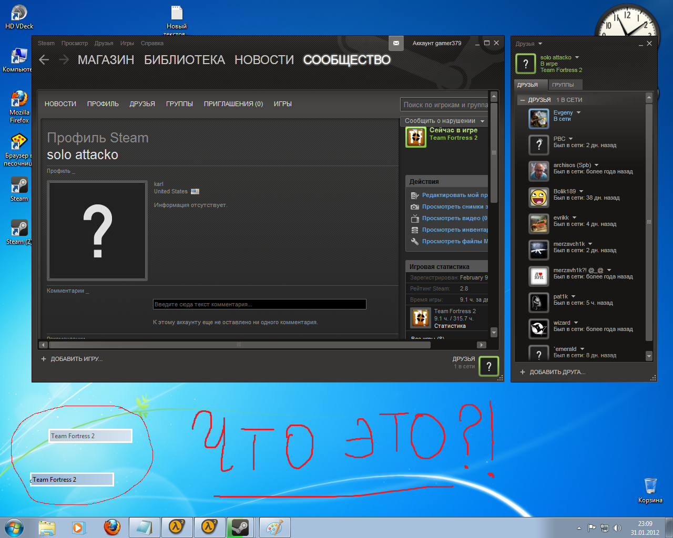673x538 pixels.
Task: Click the horizontal scrollbar of profile page
Action: 240,345
